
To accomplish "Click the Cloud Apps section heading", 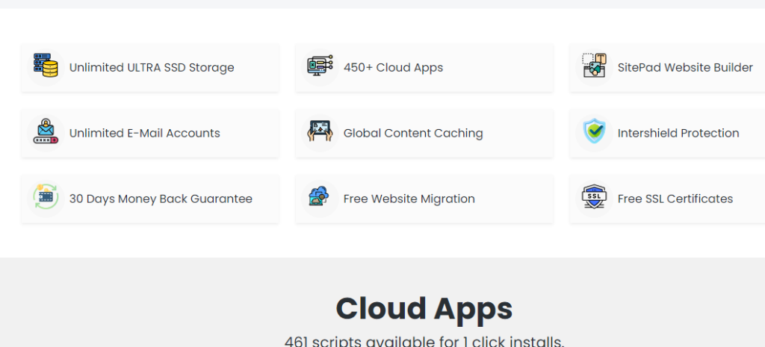I will click(x=424, y=310).
